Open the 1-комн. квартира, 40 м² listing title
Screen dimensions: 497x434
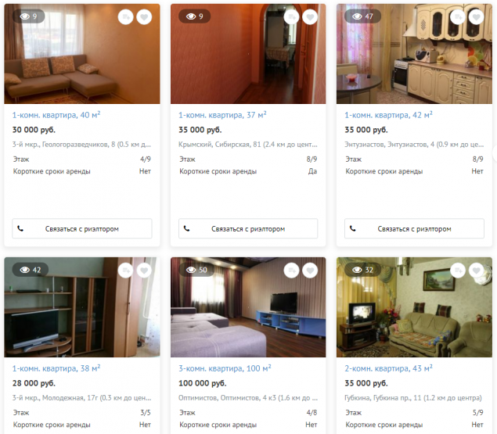[56, 115]
